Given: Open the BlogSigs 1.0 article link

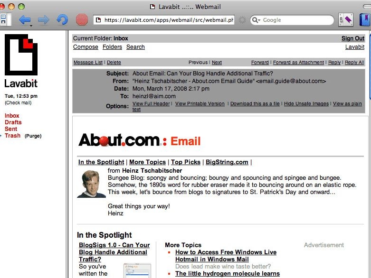Looking at the screenshot, I should (x=114, y=252).
